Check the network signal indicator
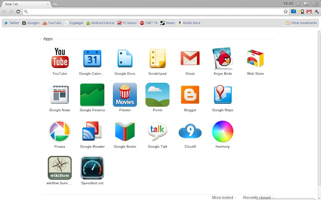The image size is (321, 200). tap(299, 4)
